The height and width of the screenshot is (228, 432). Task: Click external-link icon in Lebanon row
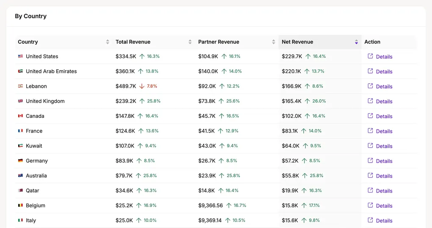(x=370, y=86)
